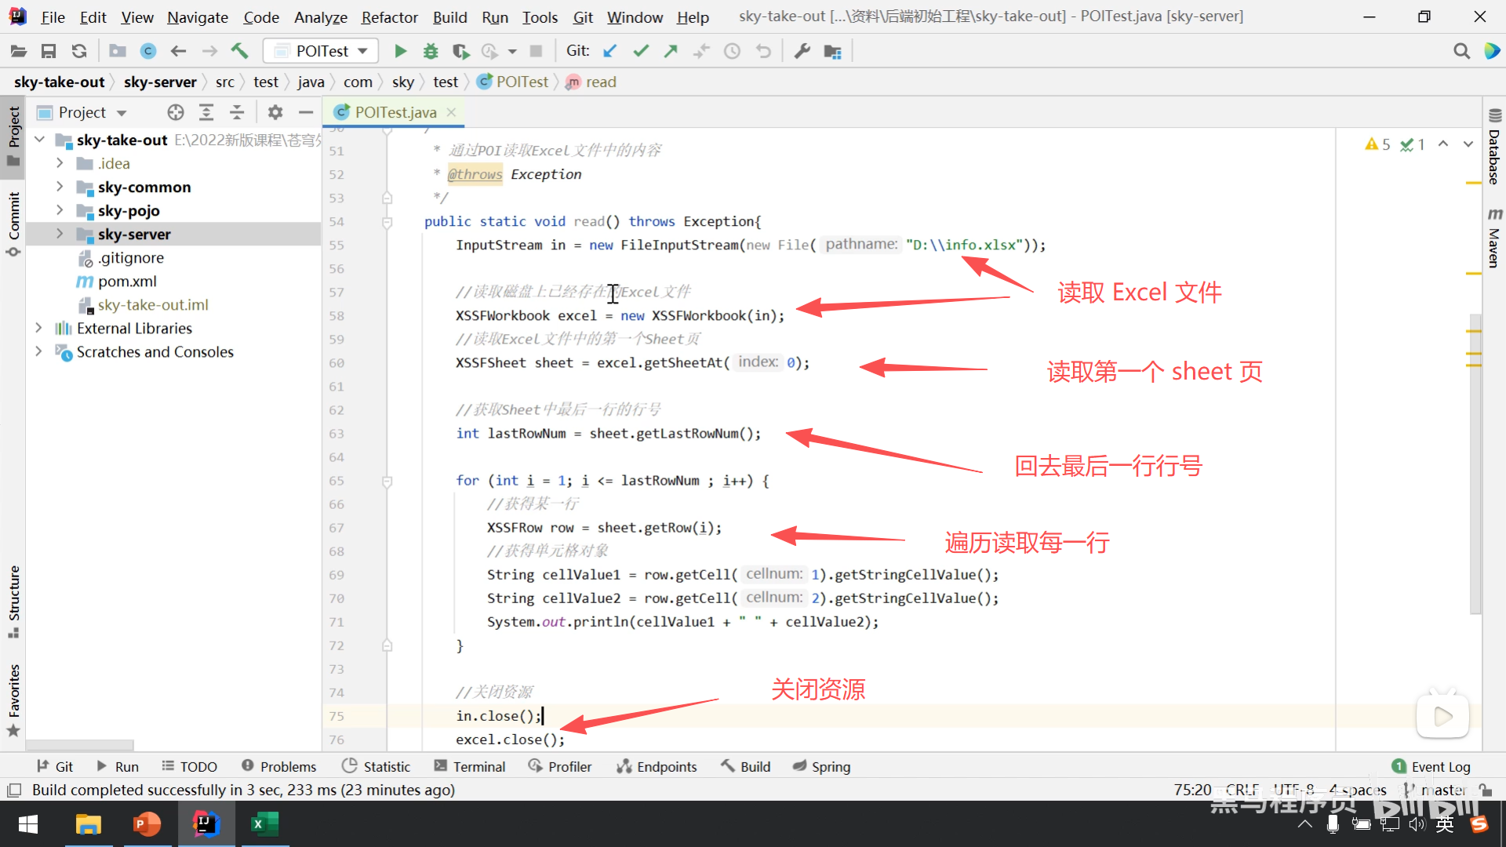Click the Build project hammer icon
This screenshot has width=1506, height=847.
[x=239, y=51]
